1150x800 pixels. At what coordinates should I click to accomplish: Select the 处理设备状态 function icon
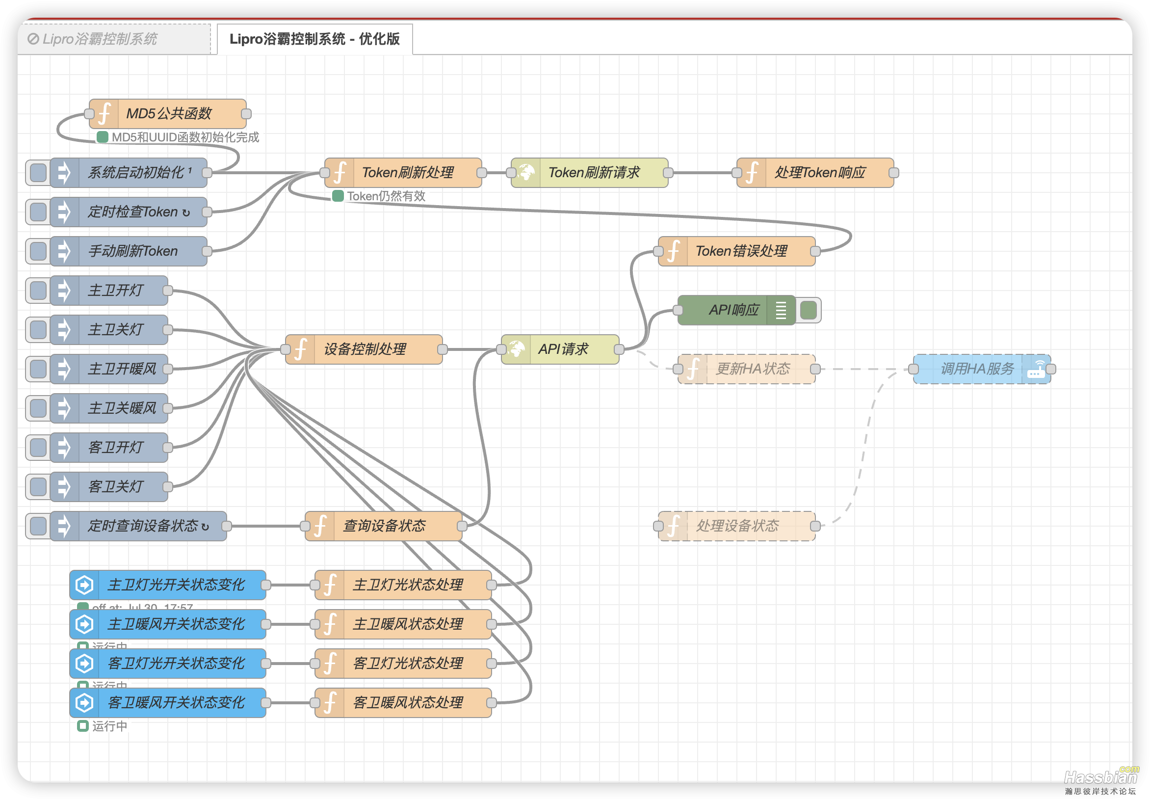[673, 526]
